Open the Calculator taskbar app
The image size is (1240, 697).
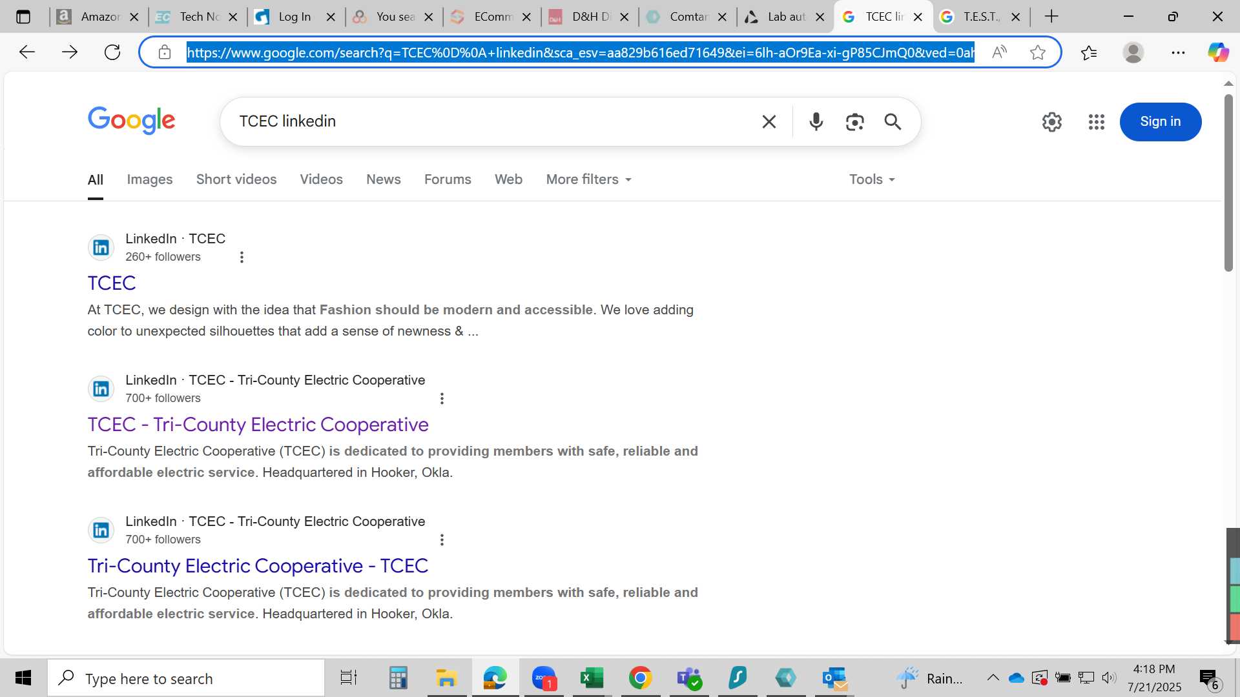point(398,678)
